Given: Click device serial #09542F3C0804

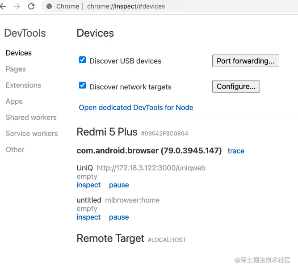Looking at the screenshot, I should coord(164,134).
